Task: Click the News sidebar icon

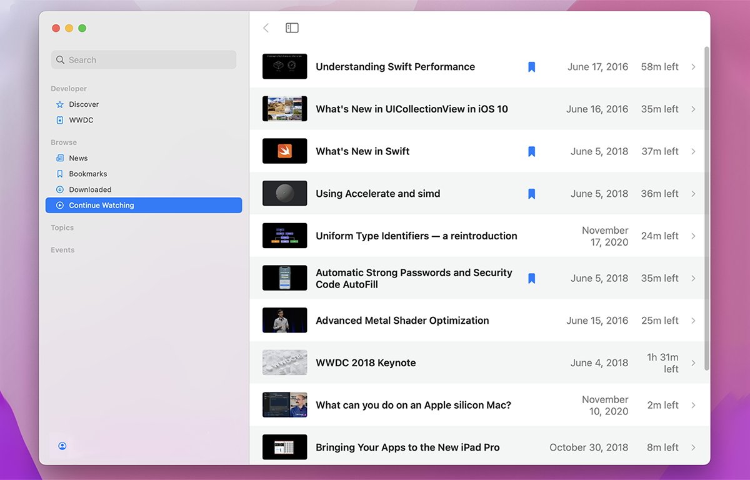Action: [60, 158]
